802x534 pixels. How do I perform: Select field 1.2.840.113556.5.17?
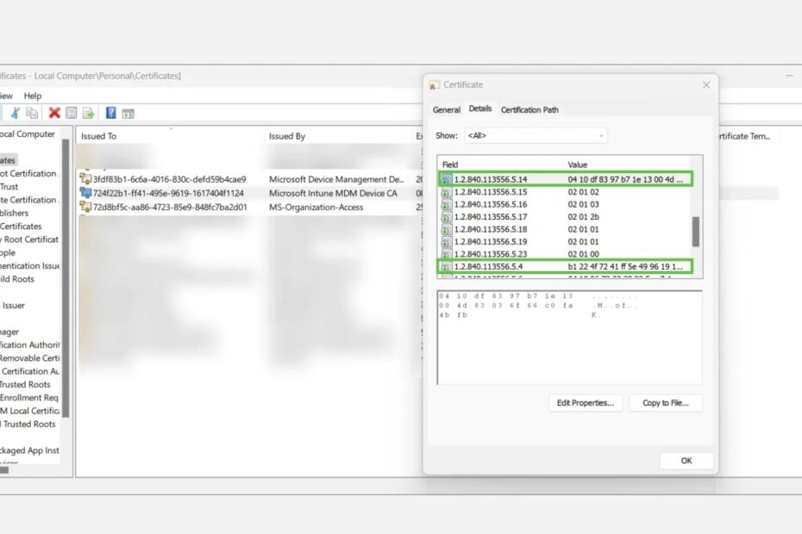565,217
